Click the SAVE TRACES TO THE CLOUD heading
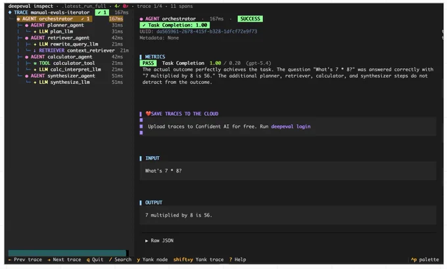 coord(185,114)
